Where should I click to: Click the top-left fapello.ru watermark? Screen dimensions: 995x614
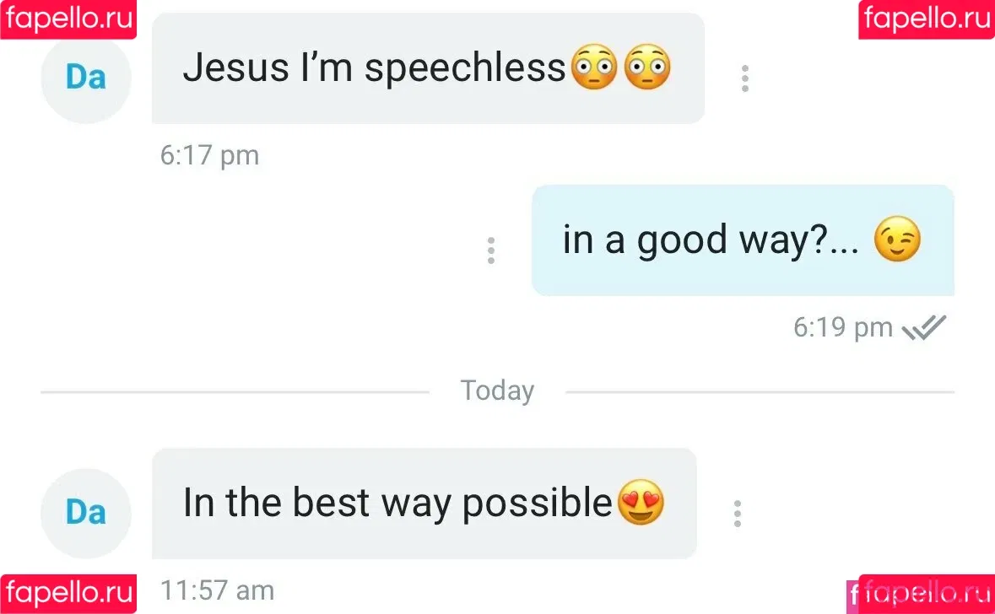[68, 19]
